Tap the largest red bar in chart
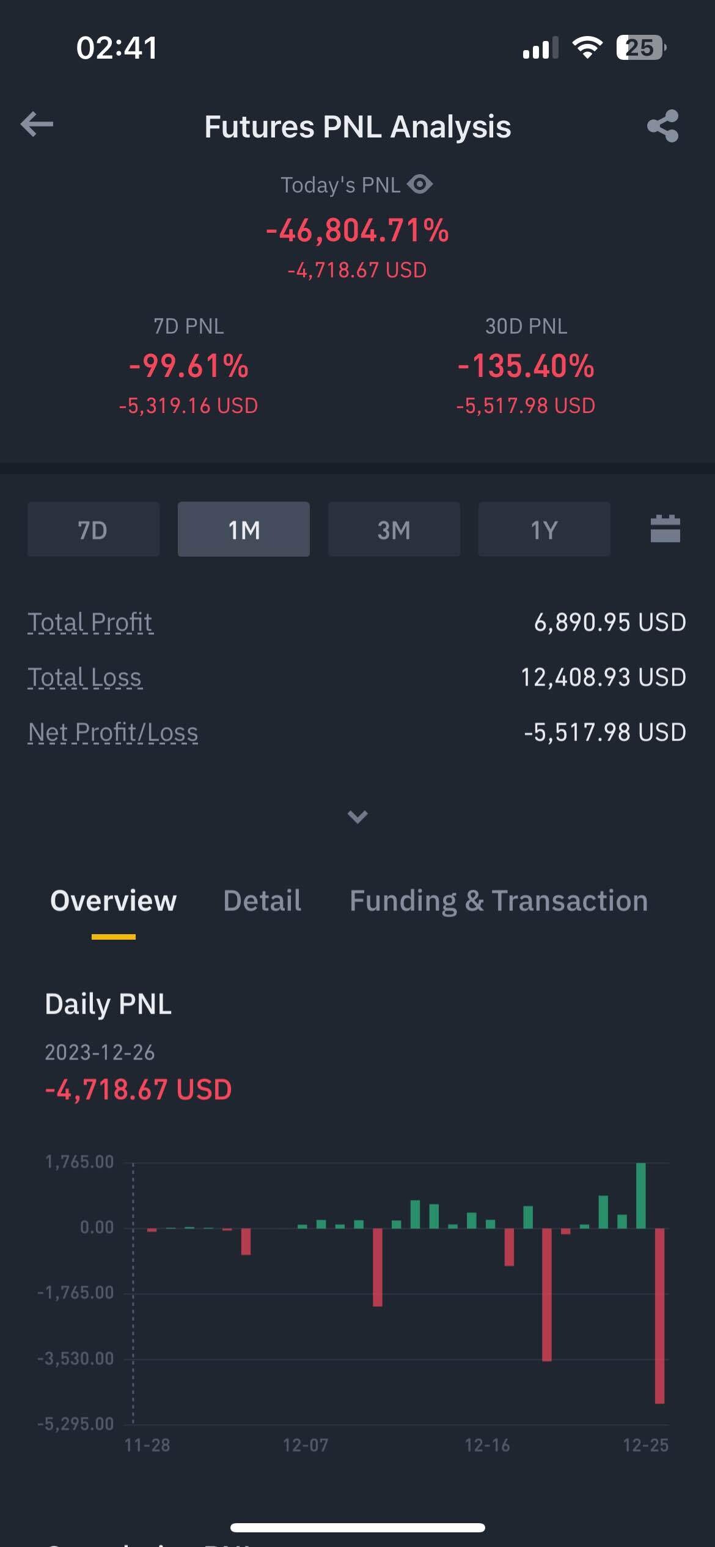 [x=659, y=1315]
